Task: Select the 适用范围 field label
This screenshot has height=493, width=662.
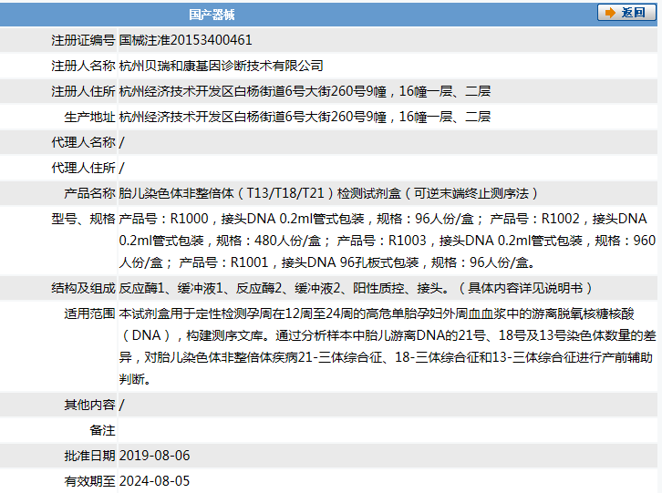Action: coord(89,313)
